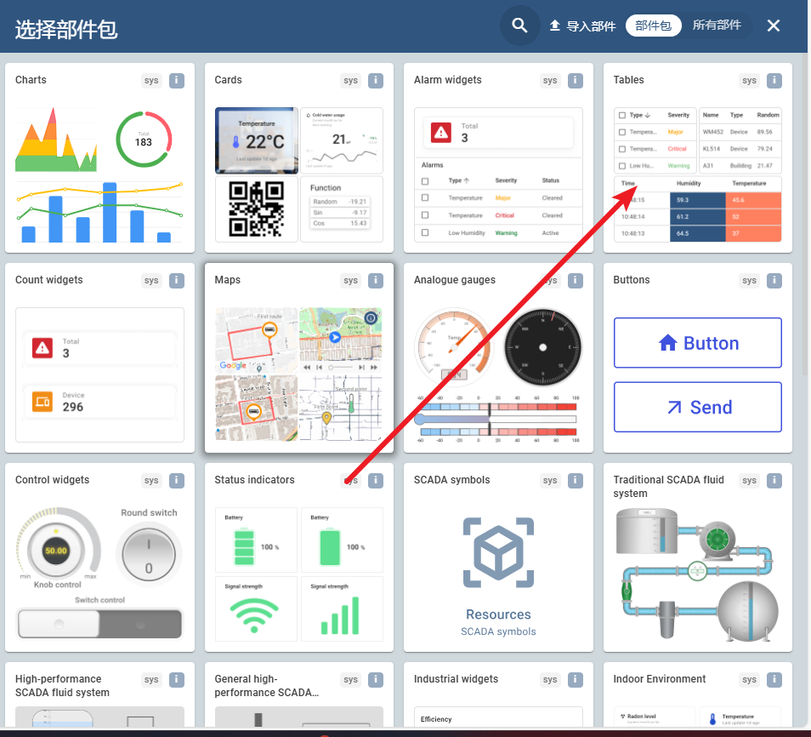Show info for Analogue gauges bundle
The height and width of the screenshot is (737, 811).
click(x=576, y=280)
